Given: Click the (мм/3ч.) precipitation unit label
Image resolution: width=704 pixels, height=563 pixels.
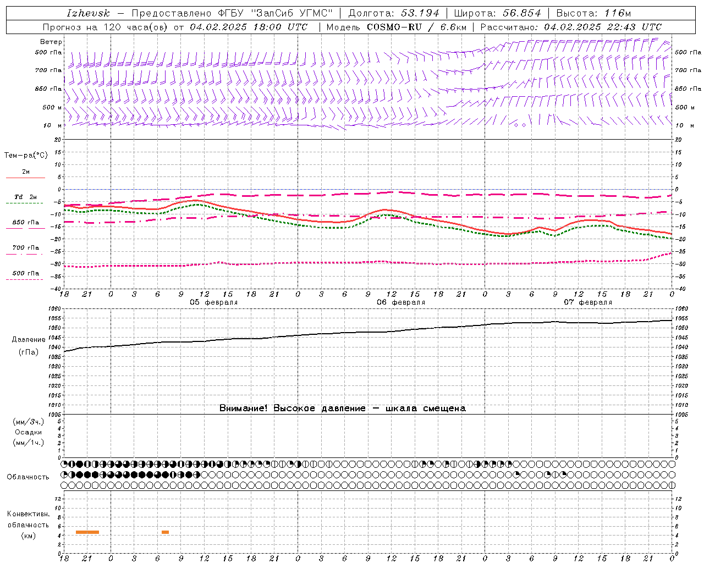Looking at the screenshot, I should 29,422.
